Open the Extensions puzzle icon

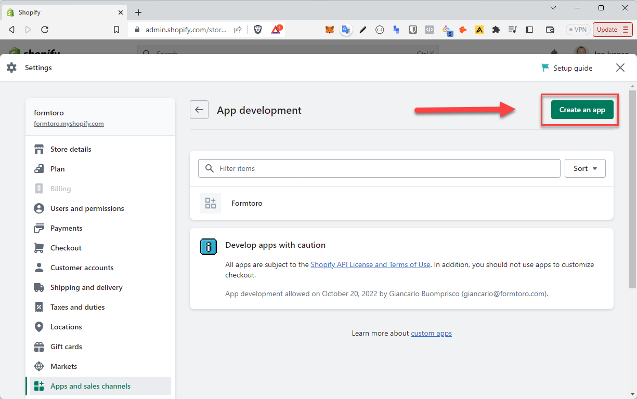click(x=496, y=30)
